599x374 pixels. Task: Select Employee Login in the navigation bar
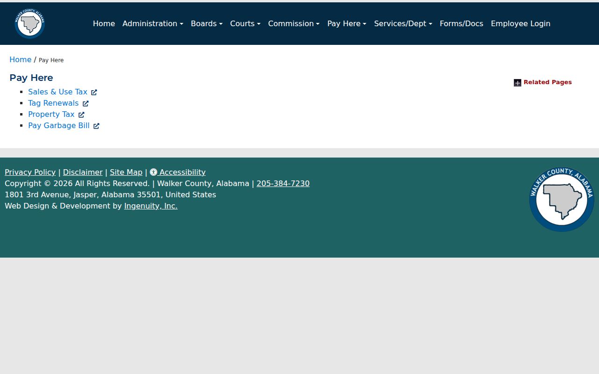tap(520, 23)
